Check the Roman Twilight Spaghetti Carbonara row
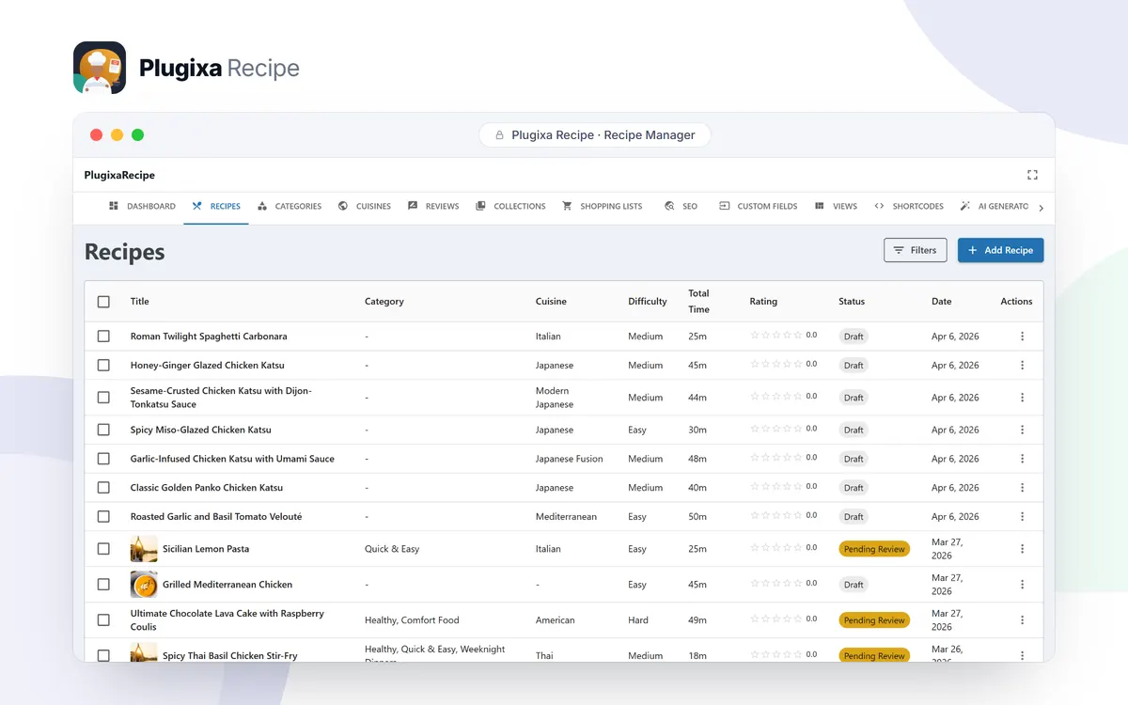Screen dimensions: 1128x705 103,337
